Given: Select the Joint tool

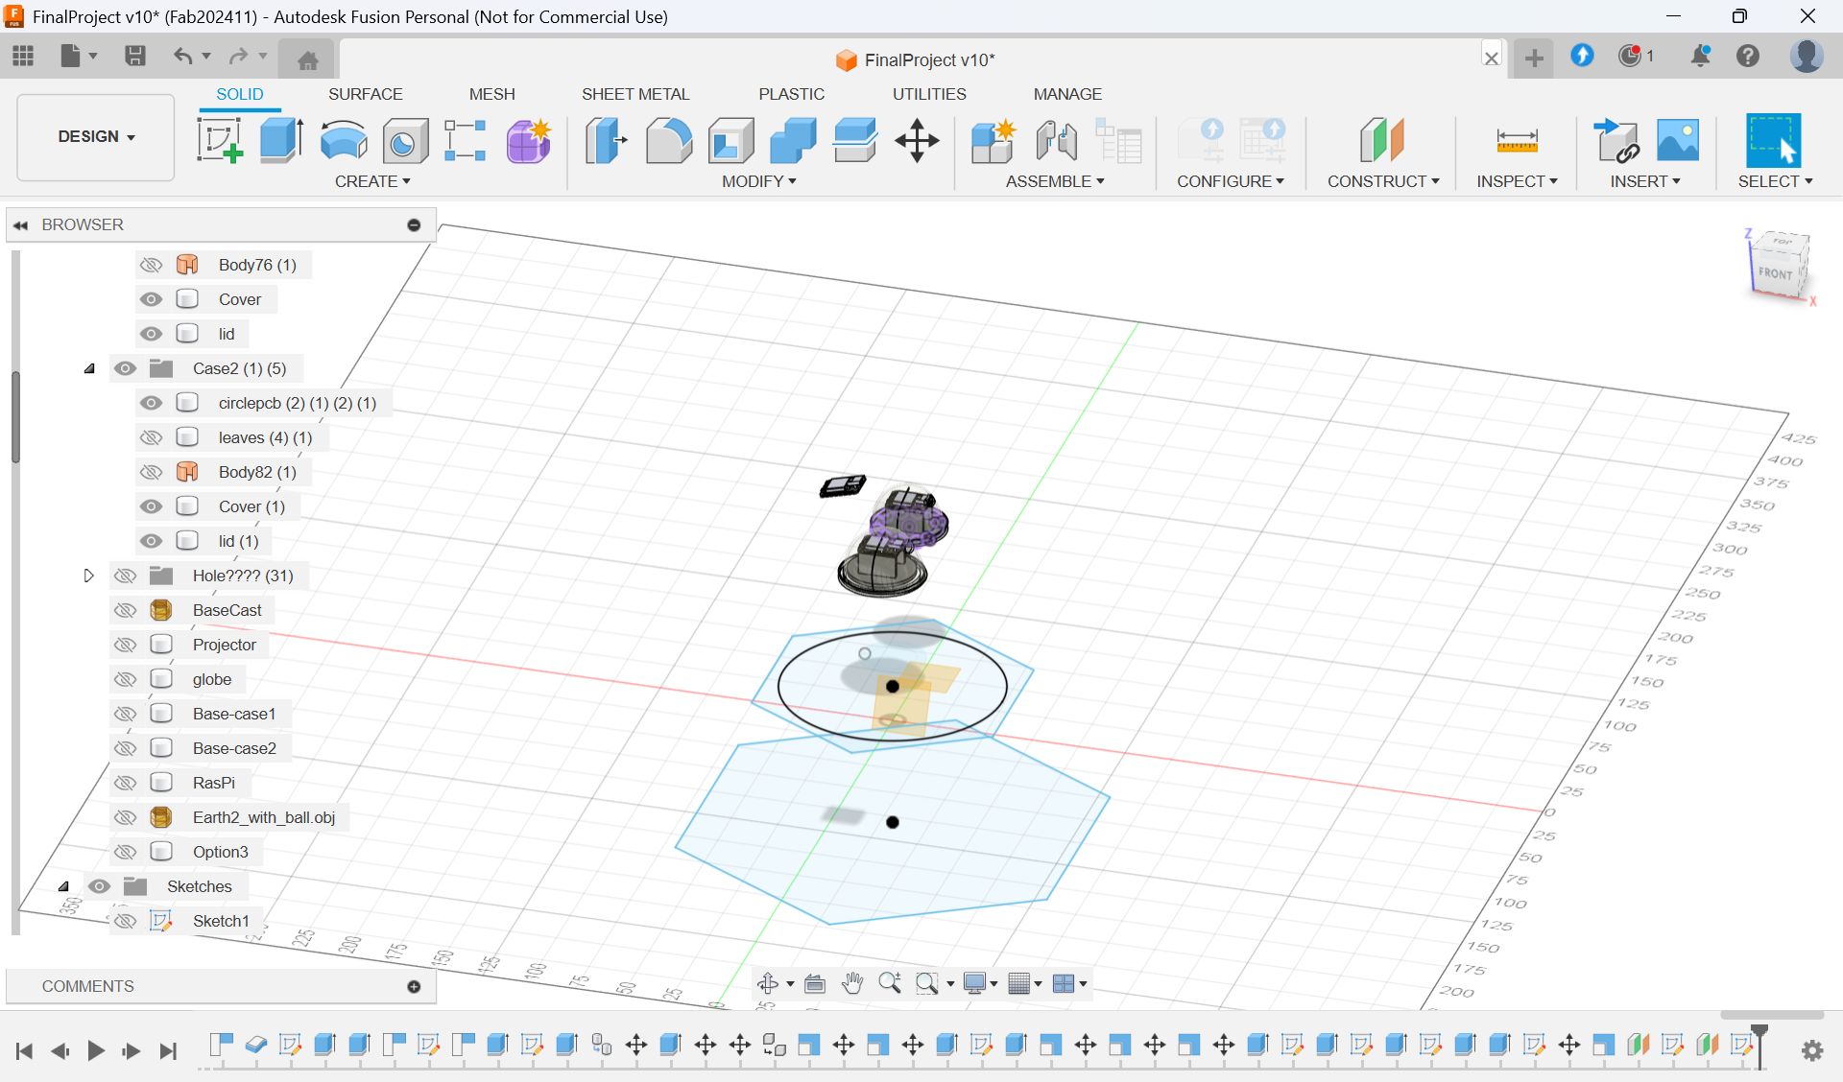Looking at the screenshot, I should [1056, 140].
